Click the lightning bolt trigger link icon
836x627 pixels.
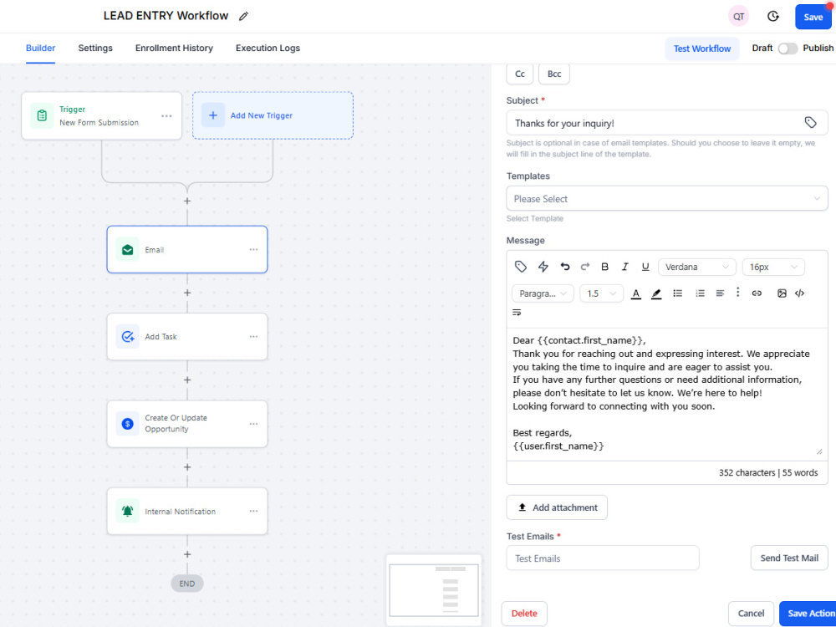tap(543, 267)
